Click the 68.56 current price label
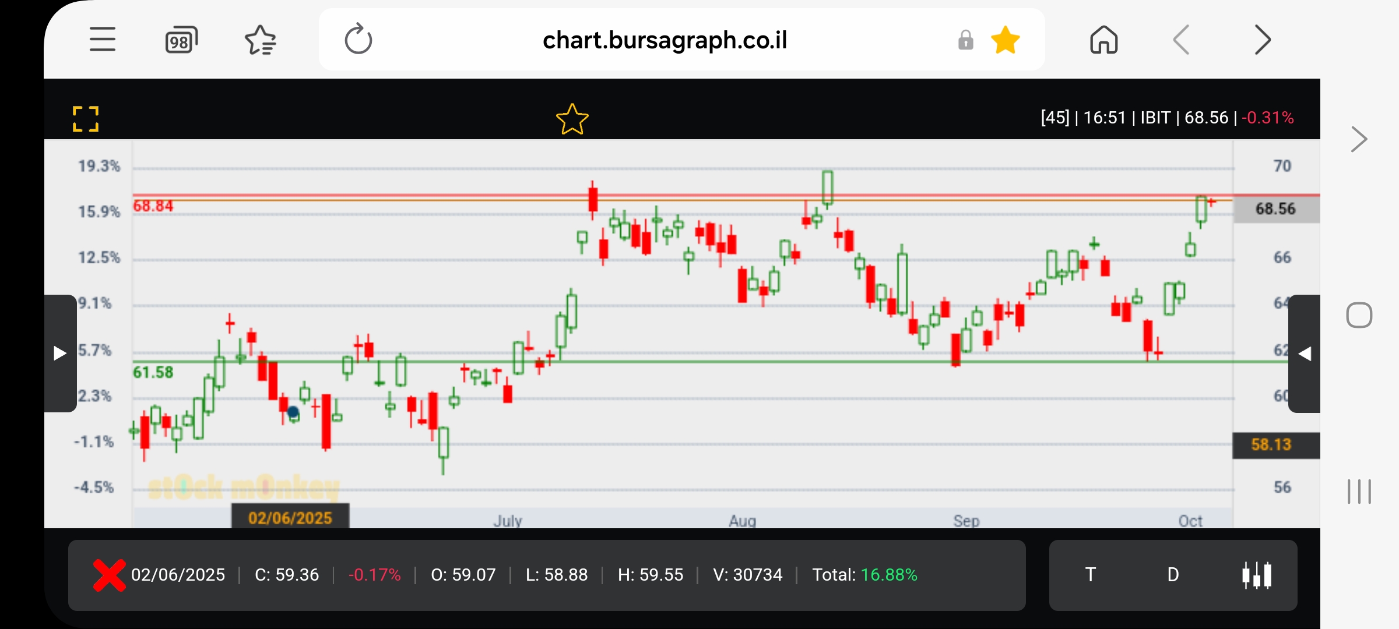The width and height of the screenshot is (1399, 629). 1275,209
